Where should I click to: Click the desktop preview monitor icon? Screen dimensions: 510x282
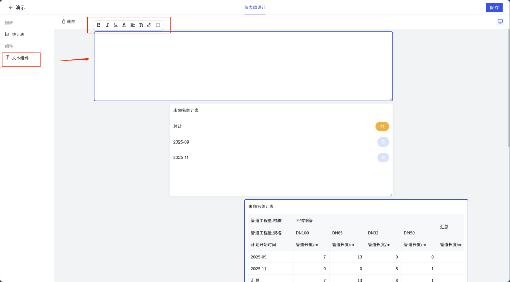(500, 21)
